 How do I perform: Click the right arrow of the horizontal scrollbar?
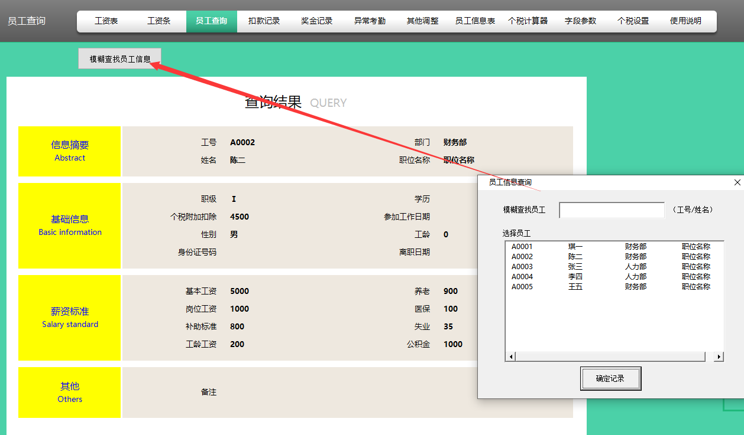(x=719, y=356)
